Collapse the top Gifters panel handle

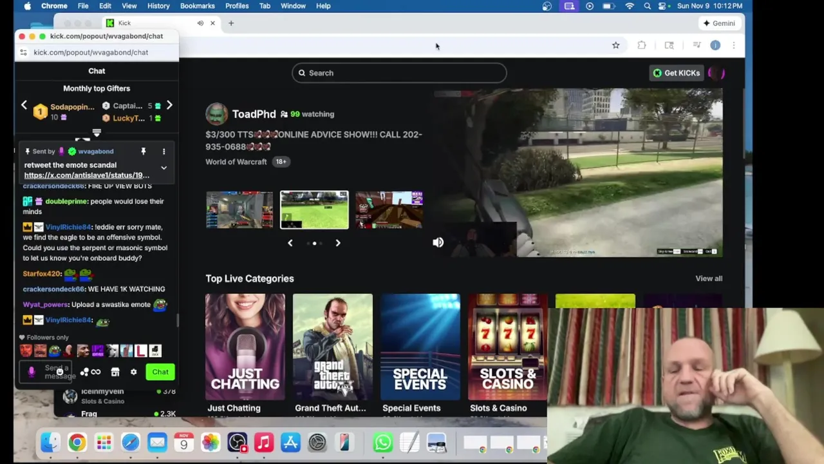pos(97,133)
